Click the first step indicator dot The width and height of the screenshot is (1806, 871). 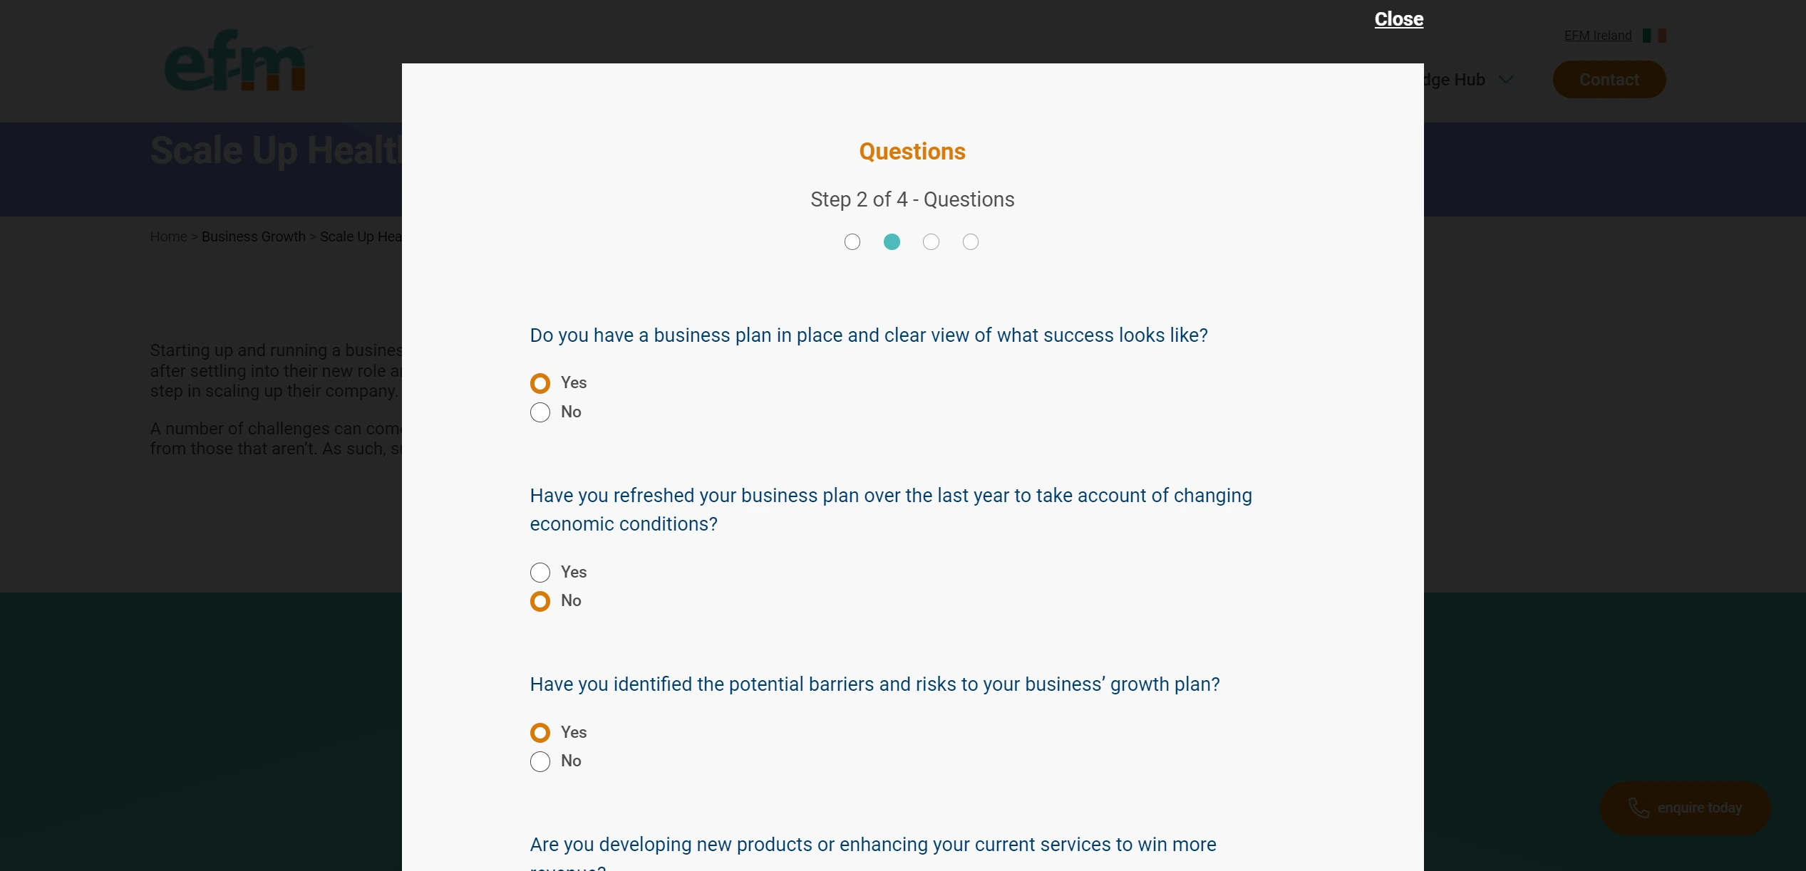click(852, 242)
